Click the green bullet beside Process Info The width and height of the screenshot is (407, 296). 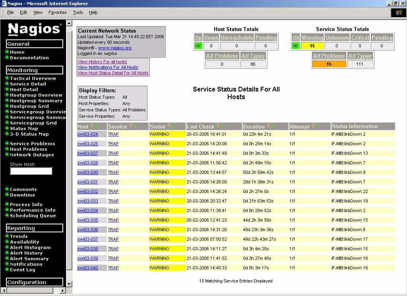tap(7, 204)
